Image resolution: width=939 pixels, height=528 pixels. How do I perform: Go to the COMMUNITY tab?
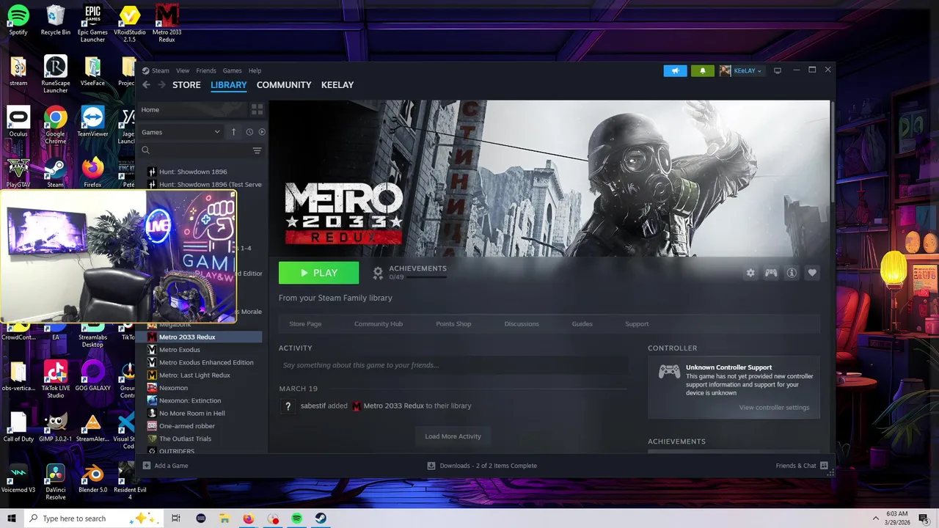(284, 85)
